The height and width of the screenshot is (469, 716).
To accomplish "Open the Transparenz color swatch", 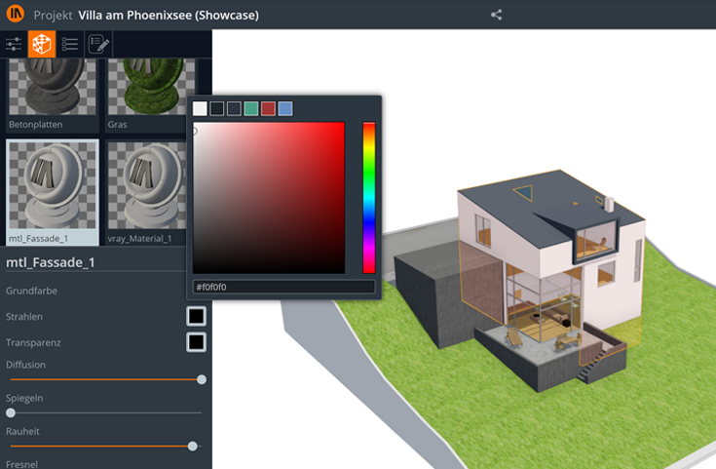I will (x=196, y=341).
